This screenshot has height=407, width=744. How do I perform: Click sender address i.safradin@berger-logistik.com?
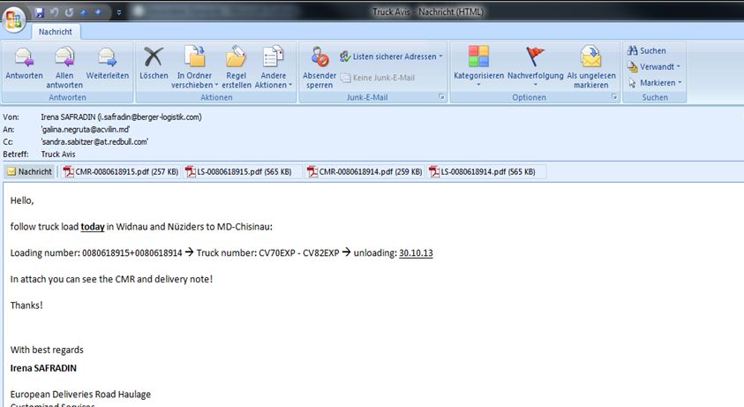[x=149, y=117]
